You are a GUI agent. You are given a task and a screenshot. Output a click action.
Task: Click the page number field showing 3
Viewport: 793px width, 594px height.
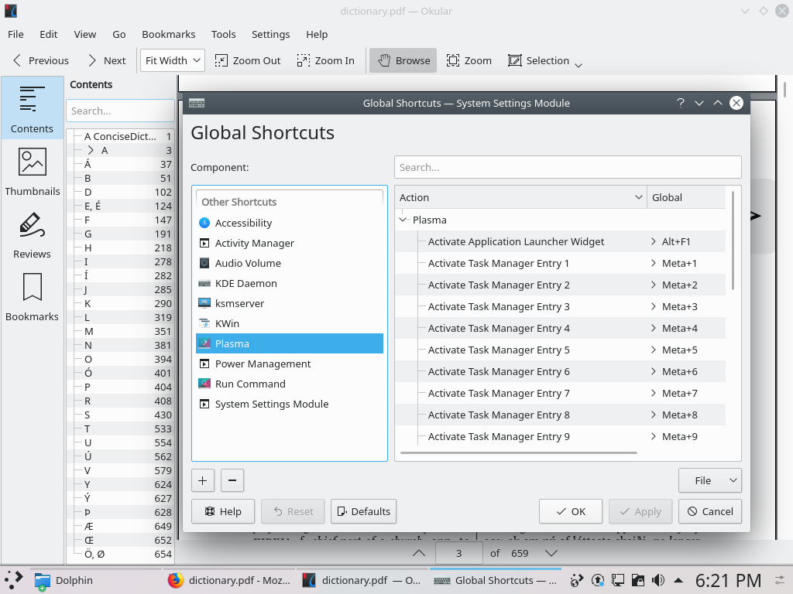458,553
